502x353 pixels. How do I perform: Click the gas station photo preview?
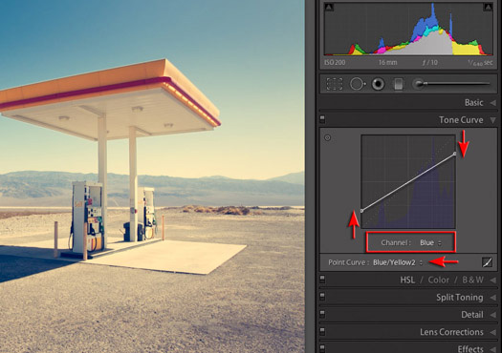152,176
